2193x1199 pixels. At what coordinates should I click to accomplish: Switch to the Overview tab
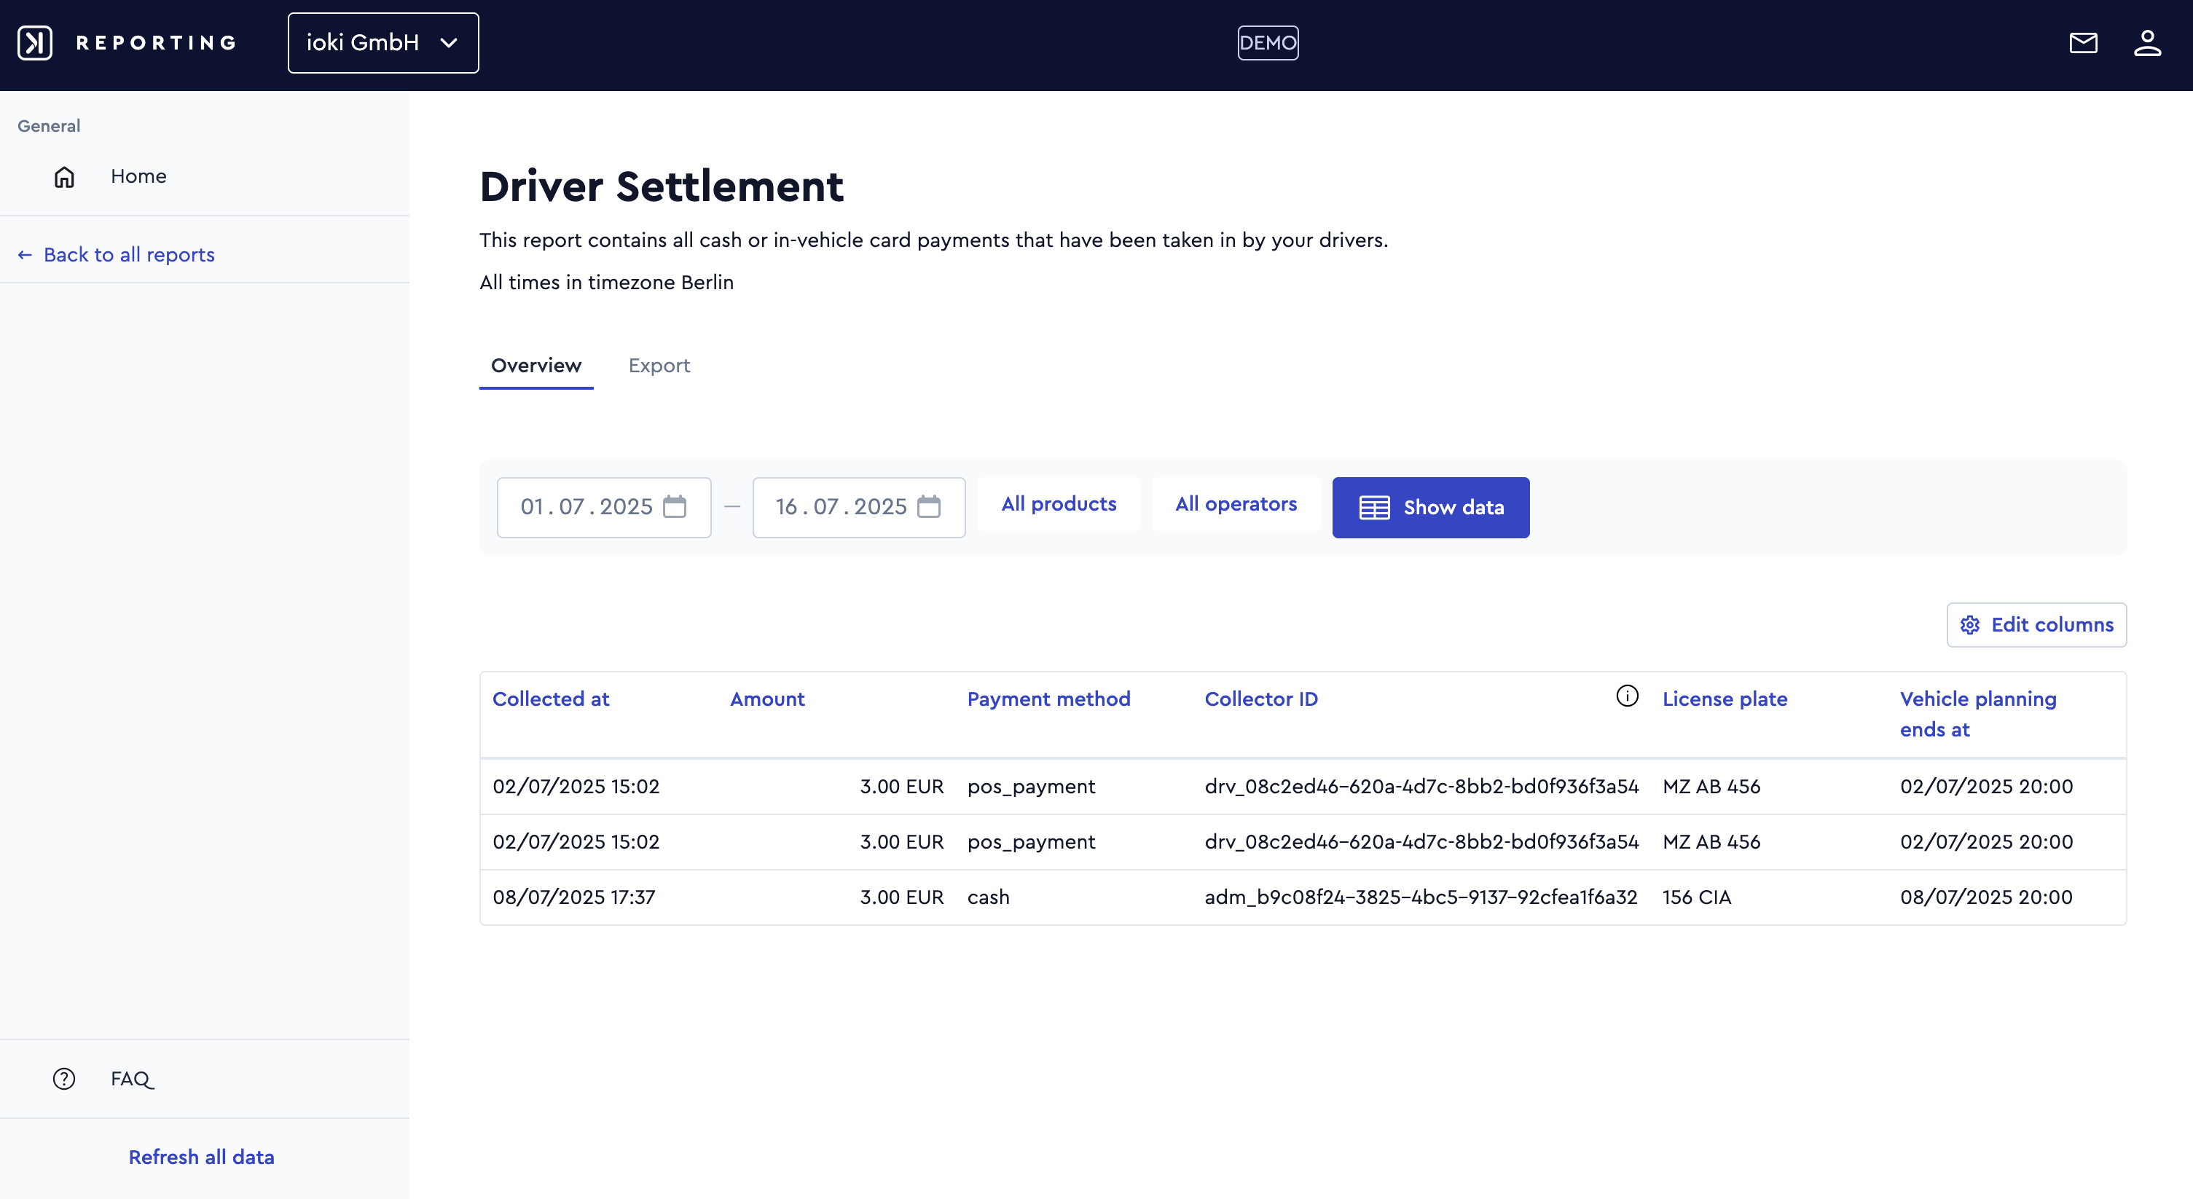(535, 366)
